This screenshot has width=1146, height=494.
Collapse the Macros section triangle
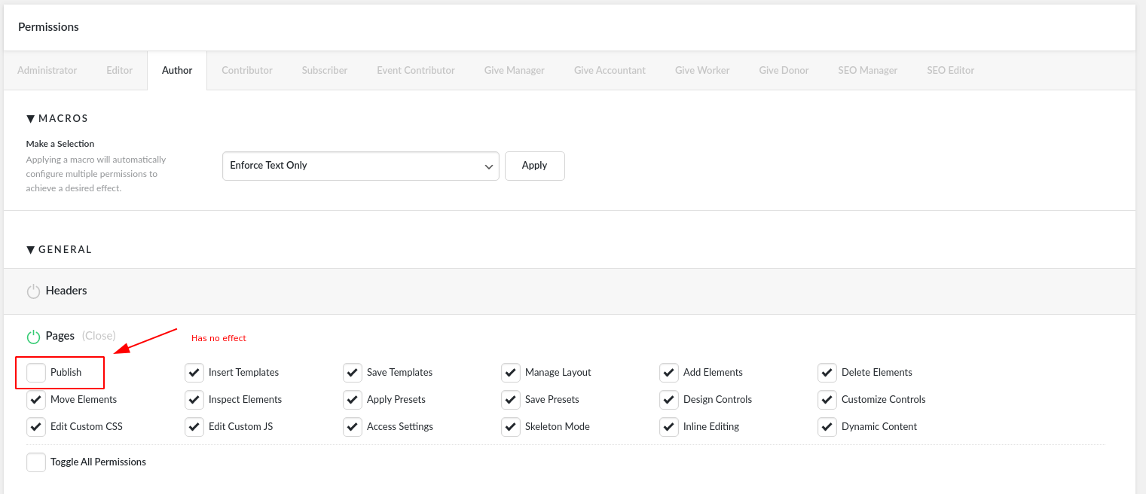click(x=31, y=119)
